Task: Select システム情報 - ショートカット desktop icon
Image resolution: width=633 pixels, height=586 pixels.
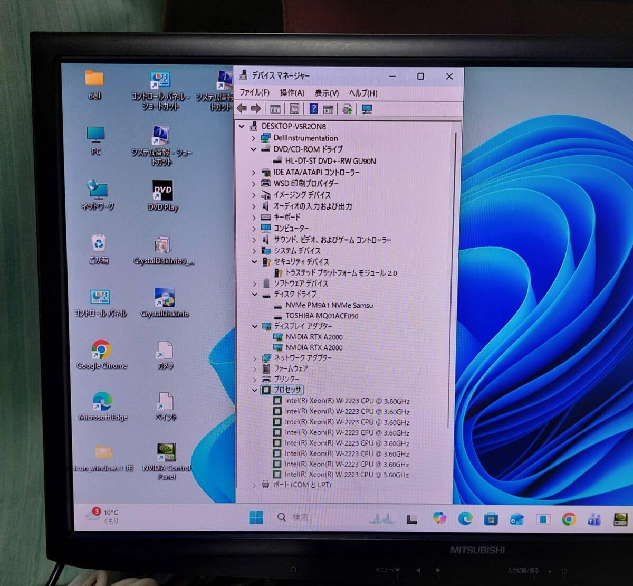Action: [x=161, y=145]
